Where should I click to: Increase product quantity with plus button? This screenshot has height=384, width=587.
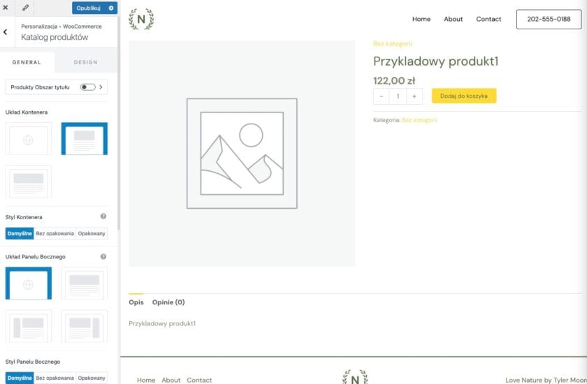[414, 96]
